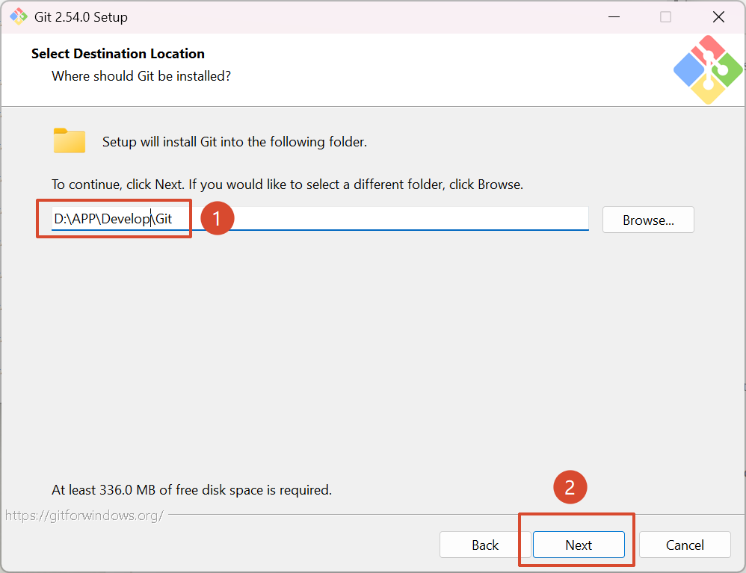Viewport: 746px width, 573px height.
Task: Click the Browse... button
Action: pos(648,220)
